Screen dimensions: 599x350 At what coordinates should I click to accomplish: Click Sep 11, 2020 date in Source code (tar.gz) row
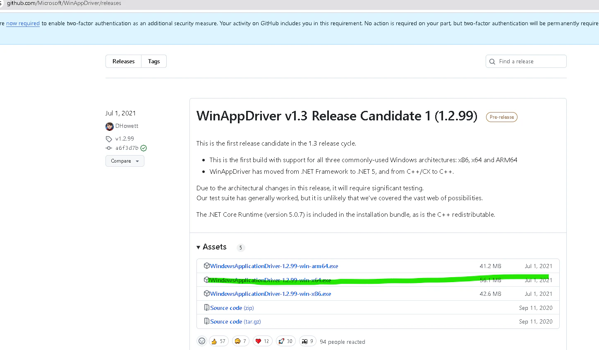pos(536,321)
